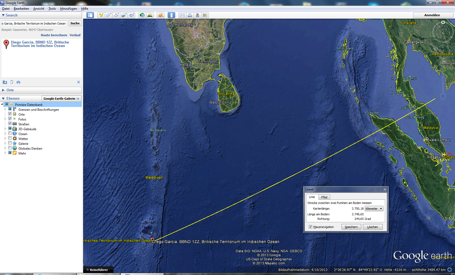Record a tour with the camera icon
455x275 pixels.
click(x=132, y=15)
